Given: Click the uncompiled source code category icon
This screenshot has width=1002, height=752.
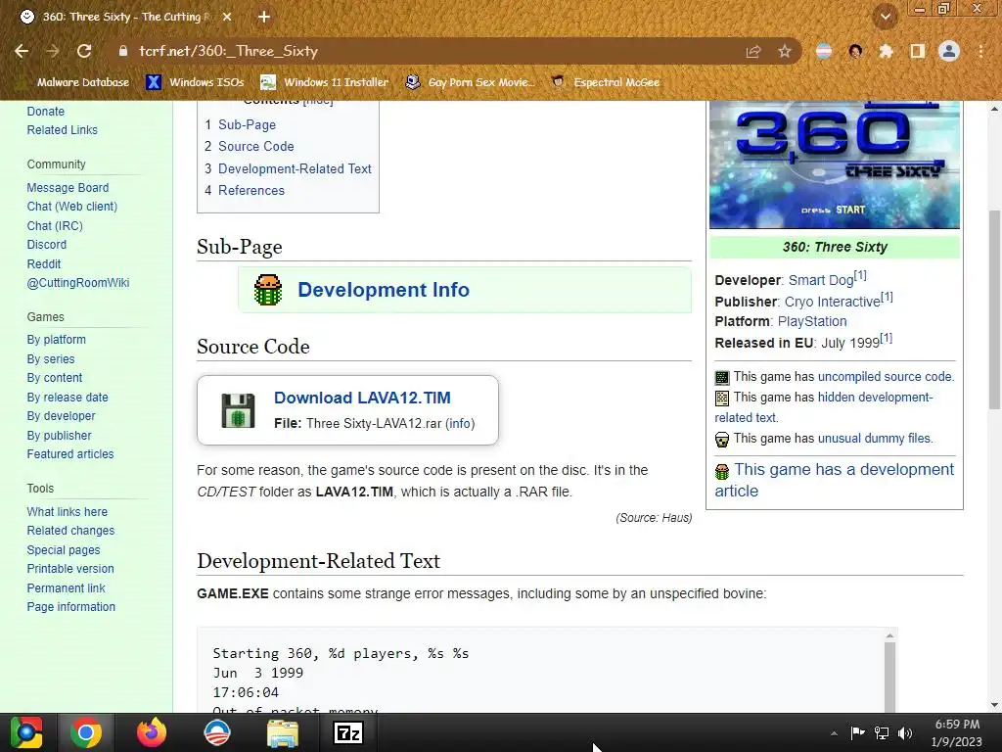Looking at the screenshot, I should [x=722, y=377].
